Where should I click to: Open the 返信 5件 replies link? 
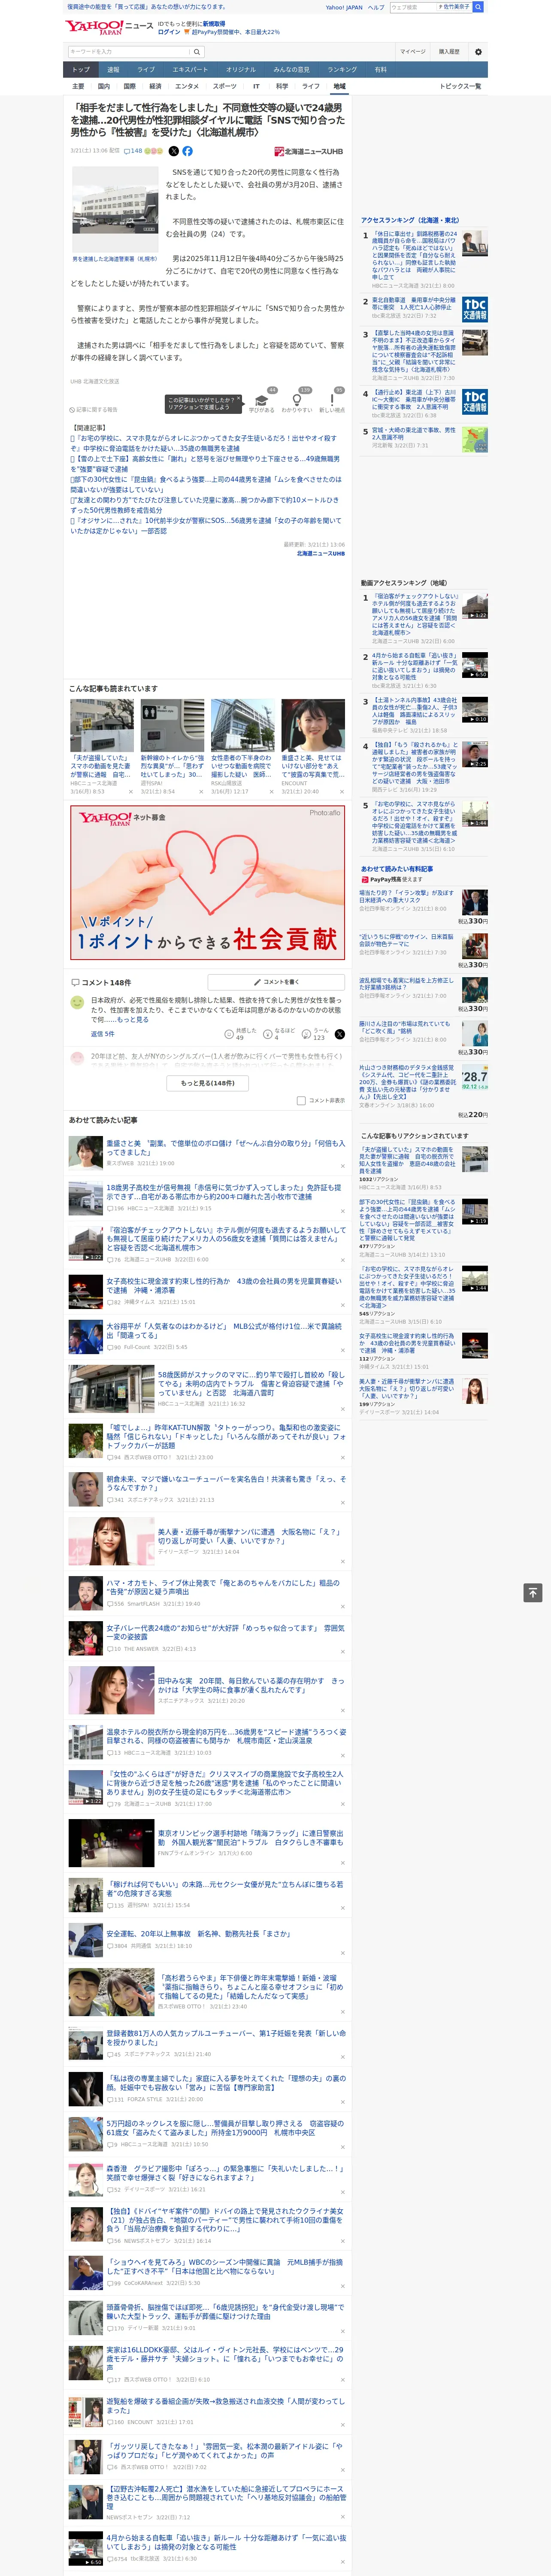pos(103,1034)
